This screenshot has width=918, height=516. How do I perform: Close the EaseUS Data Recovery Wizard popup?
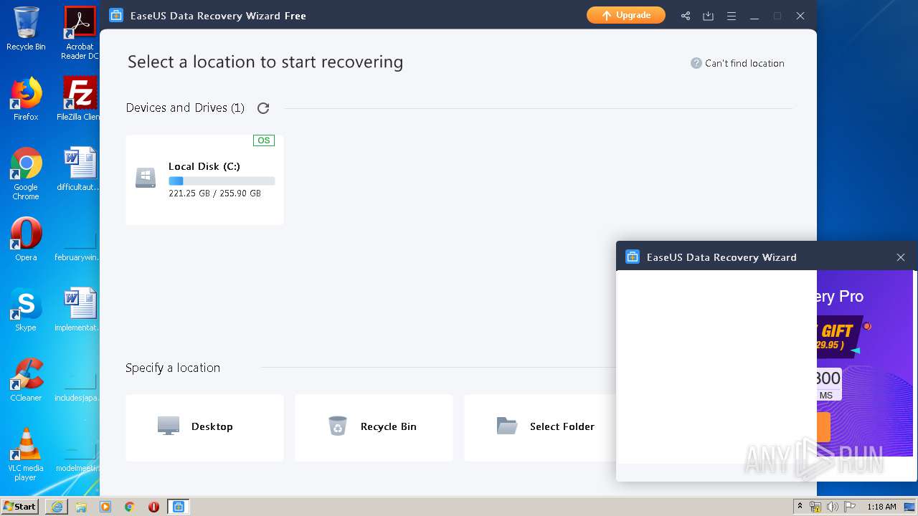(901, 257)
